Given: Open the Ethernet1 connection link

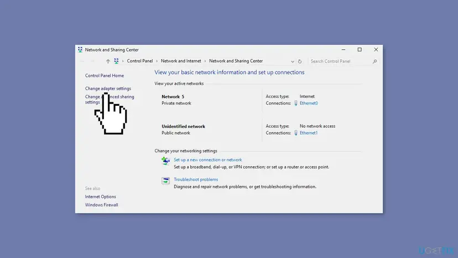Looking at the screenshot, I should [x=309, y=133].
